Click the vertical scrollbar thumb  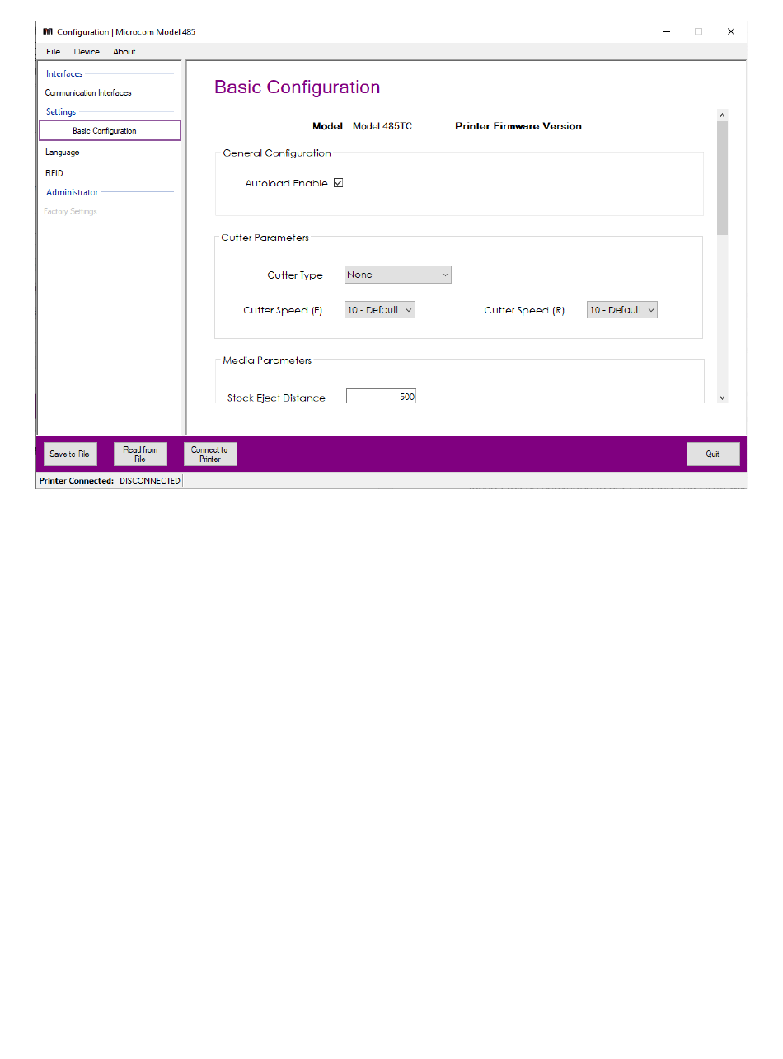pyautogui.click(x=723, y=178)
